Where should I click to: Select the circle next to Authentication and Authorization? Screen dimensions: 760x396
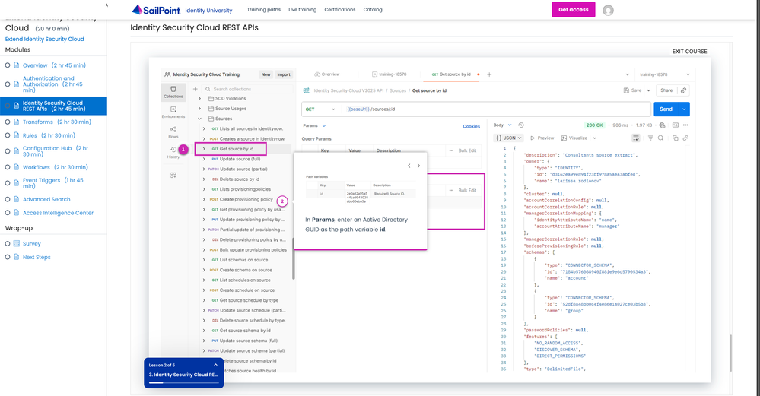[x=8, y=84]
